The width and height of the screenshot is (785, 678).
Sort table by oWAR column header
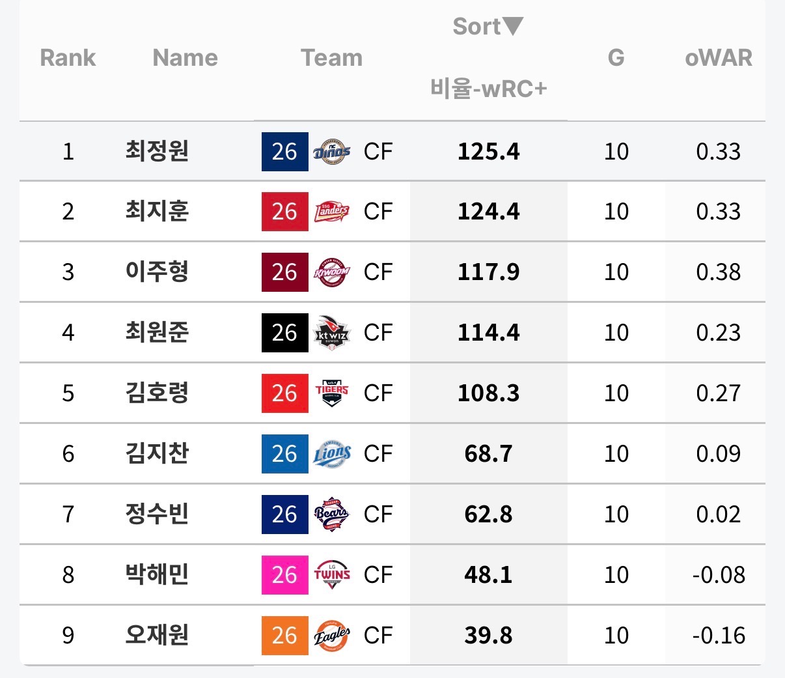pyautogui.click(x=718, y=58)
